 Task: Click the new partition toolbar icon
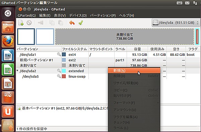21,23
